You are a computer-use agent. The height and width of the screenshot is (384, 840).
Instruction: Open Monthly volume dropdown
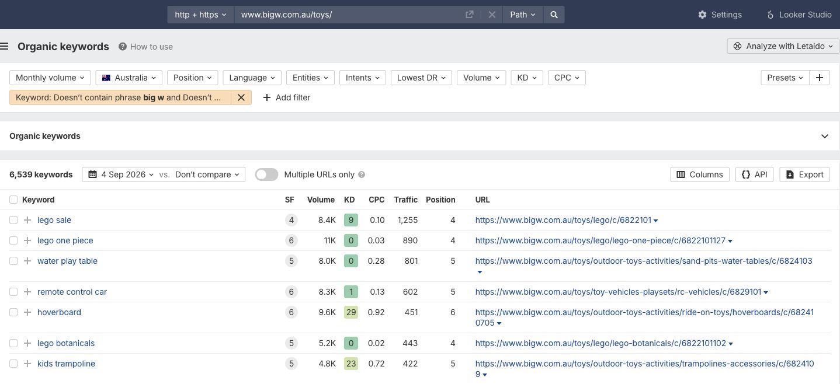tap(50, 78)
